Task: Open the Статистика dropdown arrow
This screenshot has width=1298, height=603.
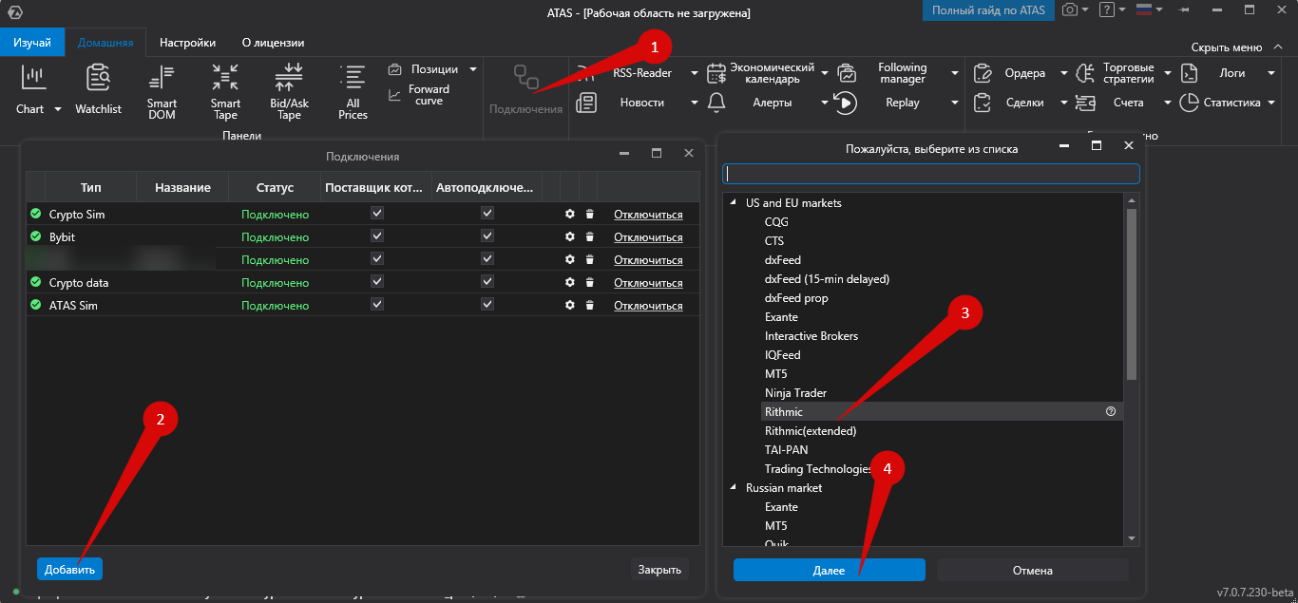Action: pyautogui.click(x=1271, y=103)
